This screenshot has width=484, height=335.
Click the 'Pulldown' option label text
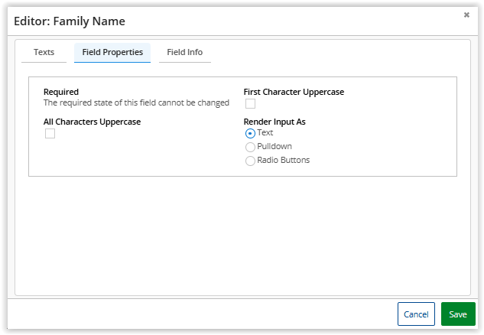pos(274,146)
